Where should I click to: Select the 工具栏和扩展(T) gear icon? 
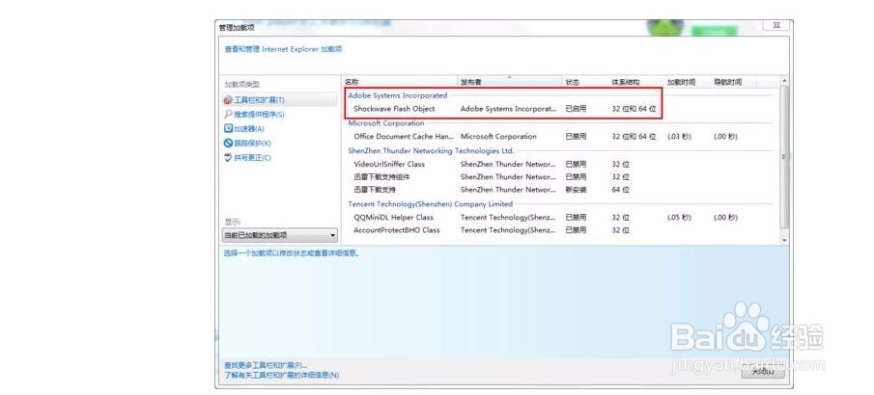227,100
